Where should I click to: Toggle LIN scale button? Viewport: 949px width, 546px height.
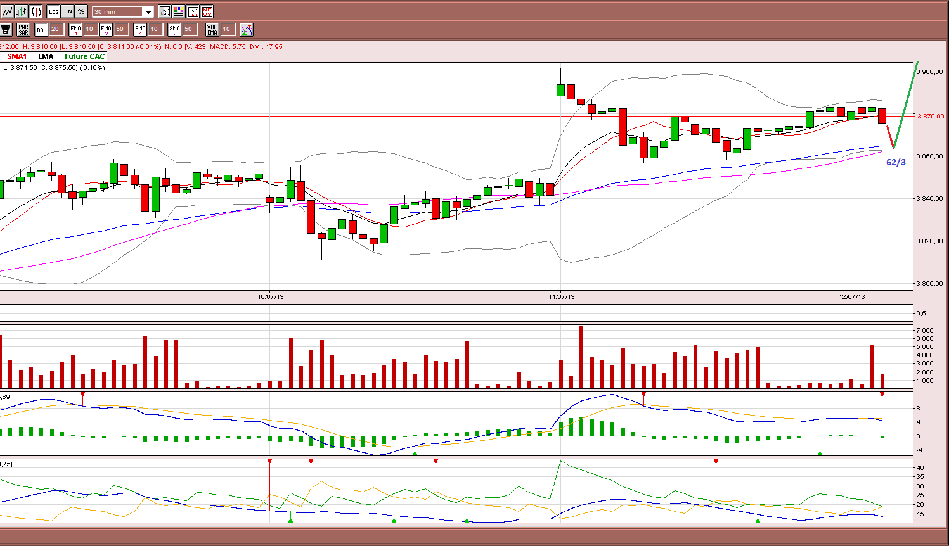67,11
